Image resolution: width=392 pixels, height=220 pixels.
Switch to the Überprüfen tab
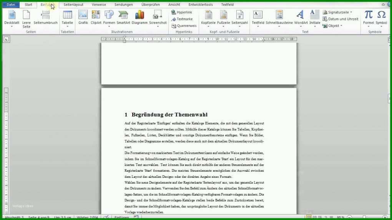pos(151,5)
